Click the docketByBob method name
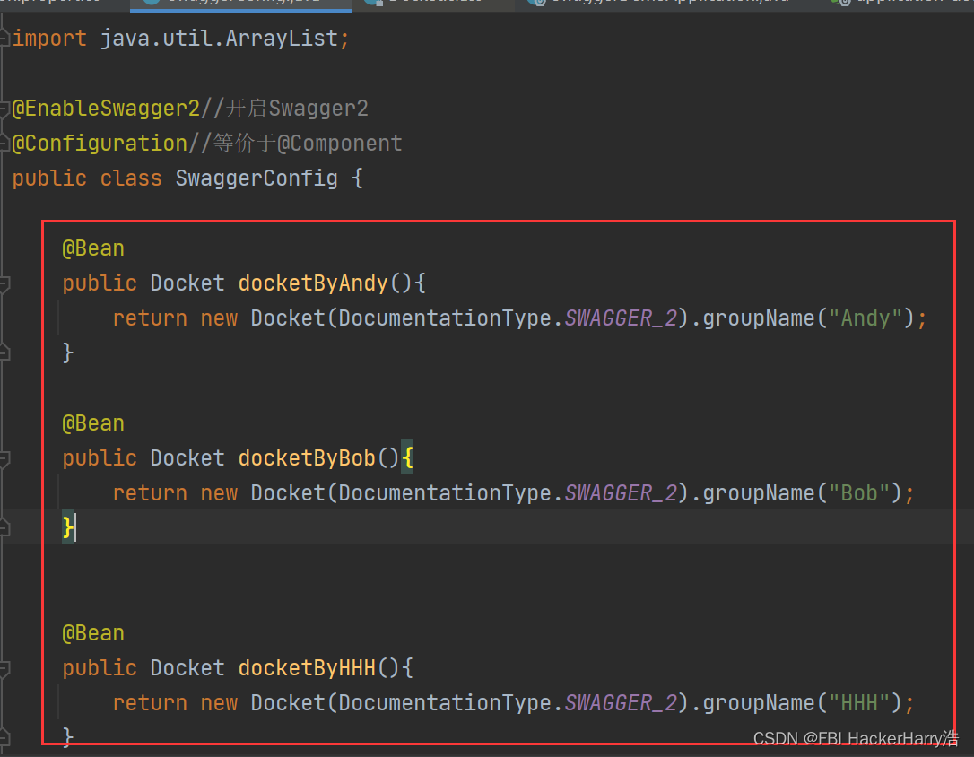The image size is (974, 757). click(307, 458)
